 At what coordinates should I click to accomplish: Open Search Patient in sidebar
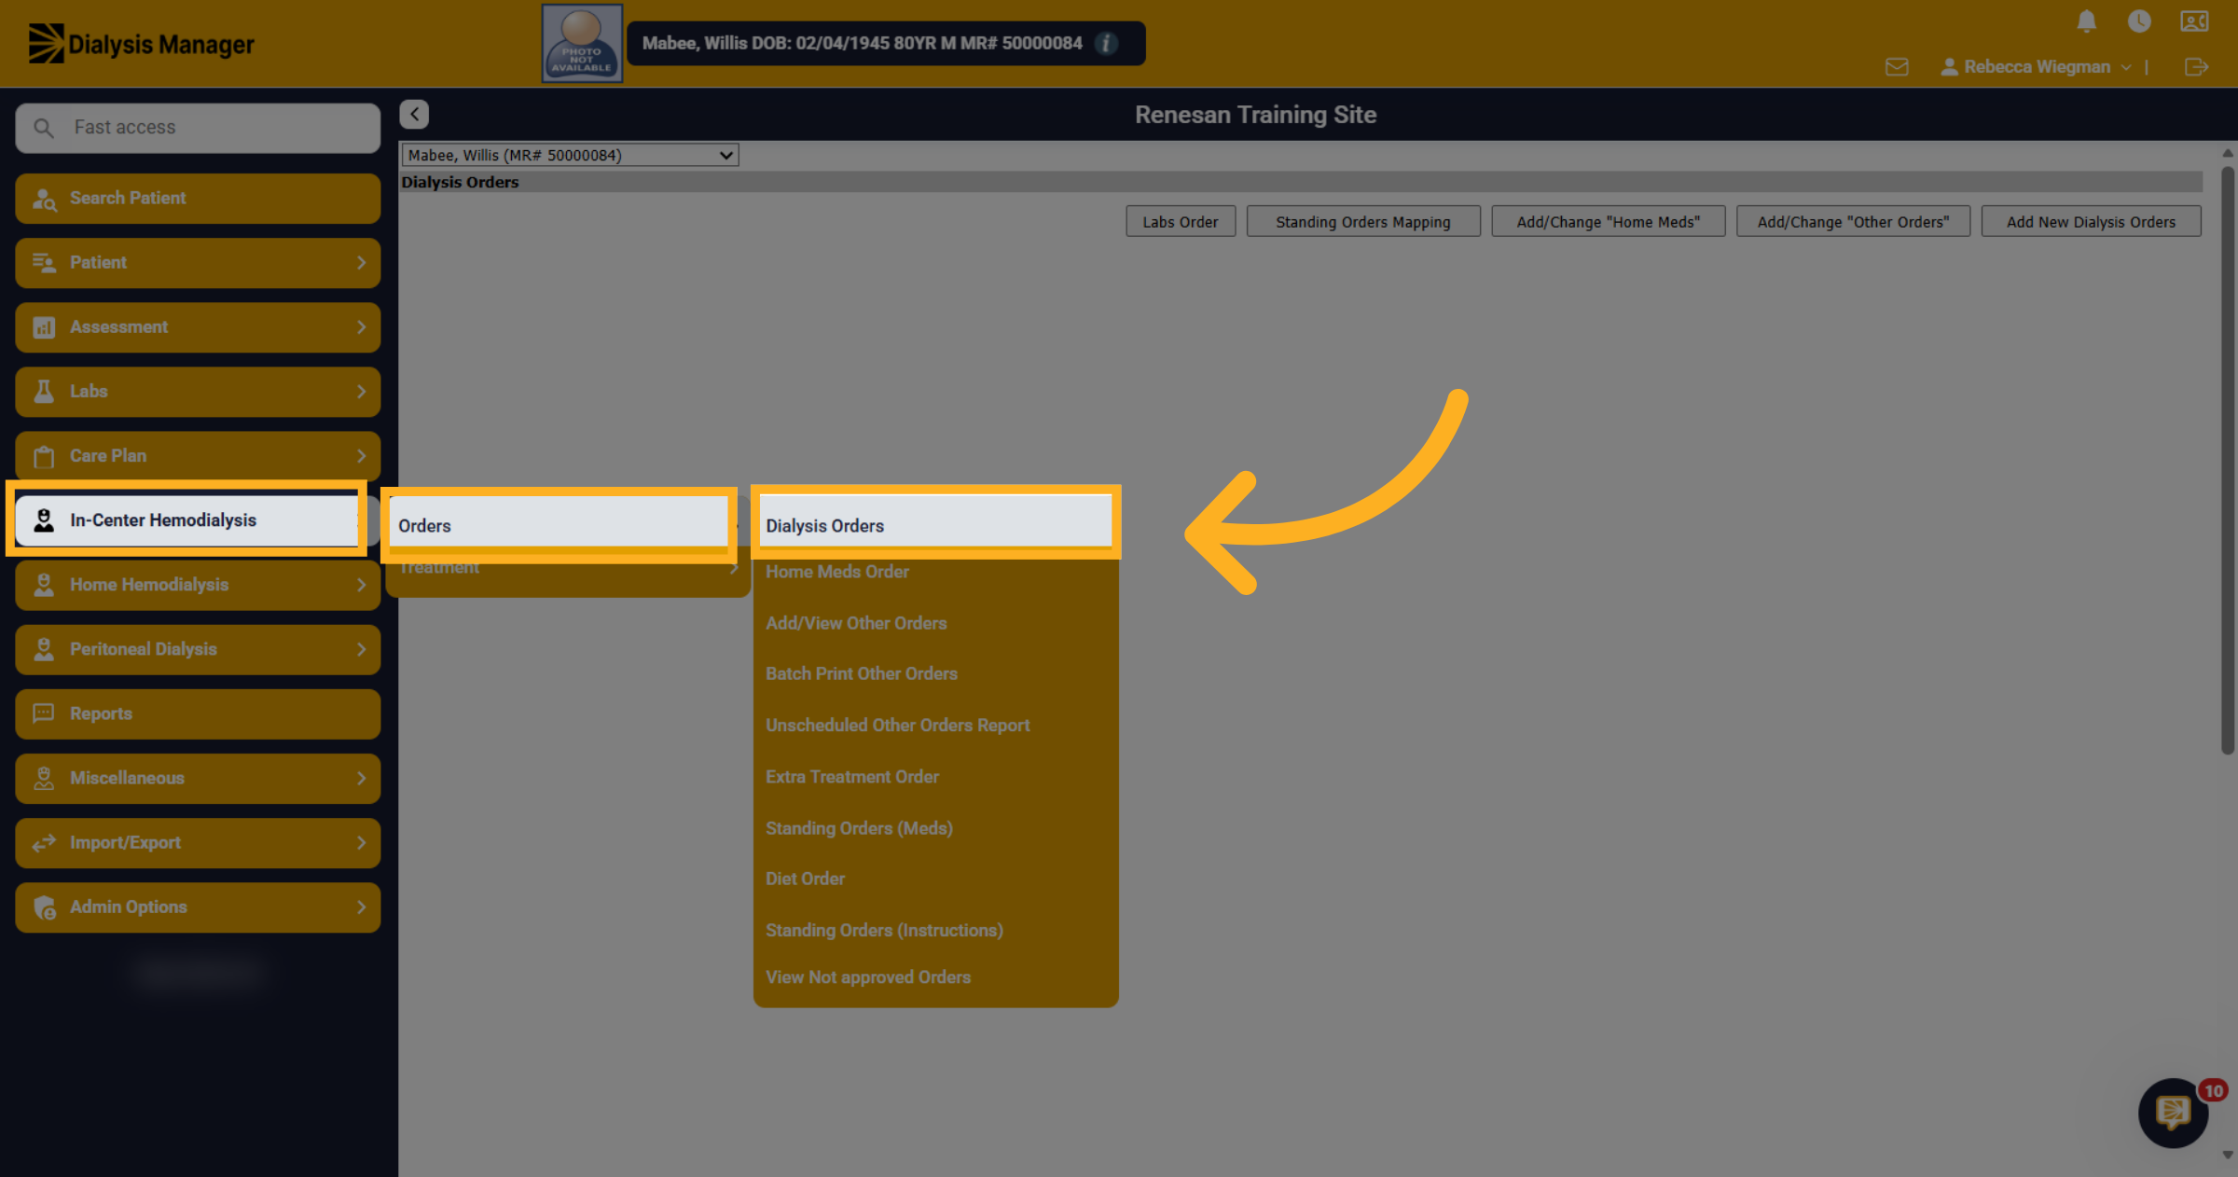pos(198,198)
